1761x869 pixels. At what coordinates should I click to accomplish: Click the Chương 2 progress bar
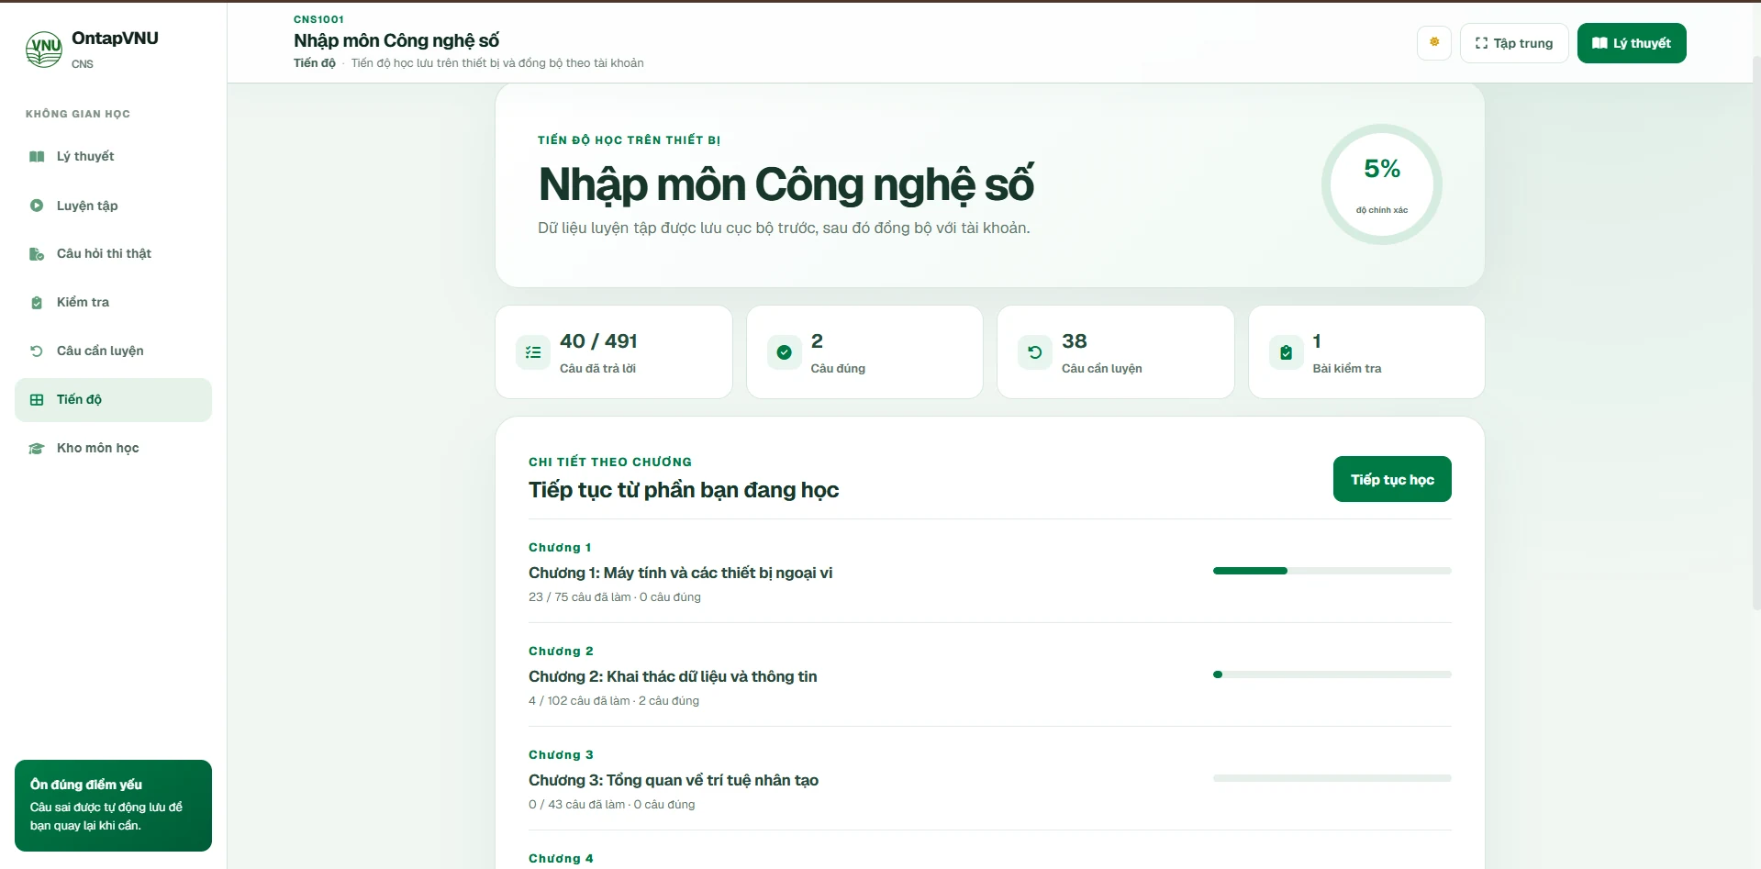[x=1332, y=674]
